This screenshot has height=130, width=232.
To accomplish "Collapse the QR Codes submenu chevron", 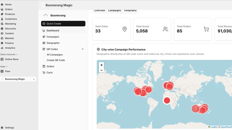I will tap(83, 49).
